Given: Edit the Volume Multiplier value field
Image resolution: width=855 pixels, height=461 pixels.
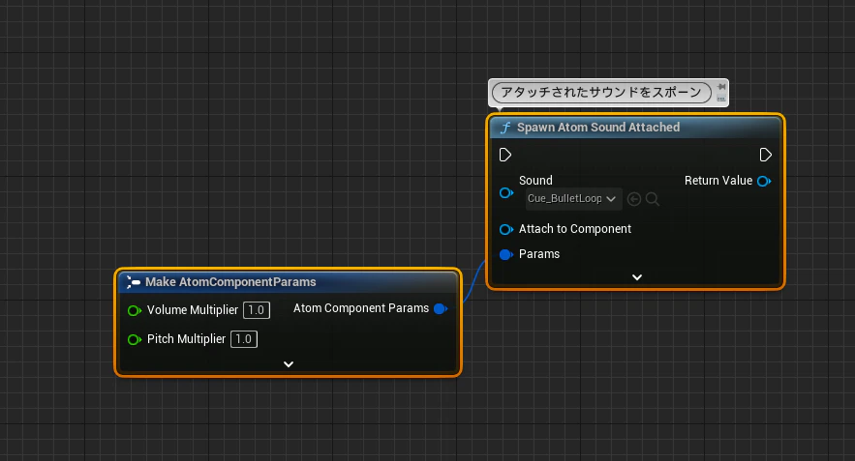Looking at the screenshot, I should click(x=257, y=310).
